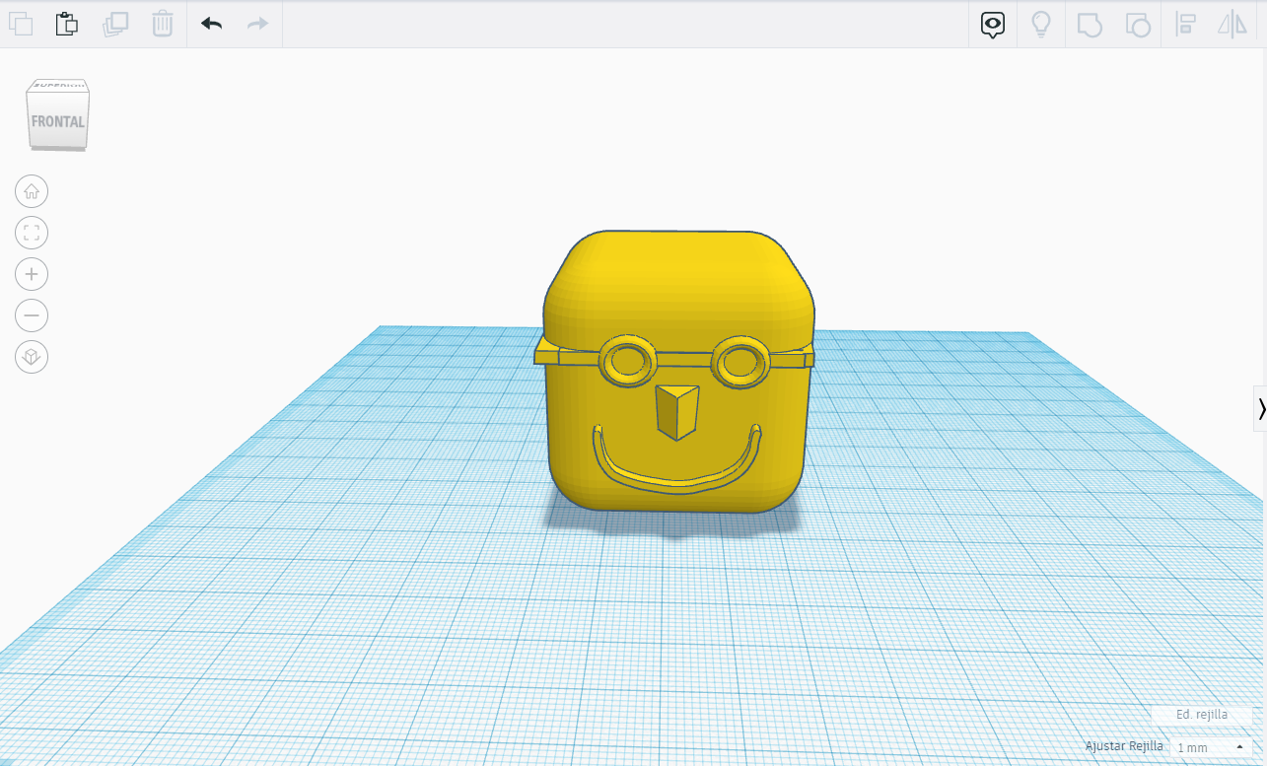This screenshot has width=1267, height=766.
Task: Open the Ajustar Rejilla 1 mm dropdown
Action: (x=1211, y=747)
